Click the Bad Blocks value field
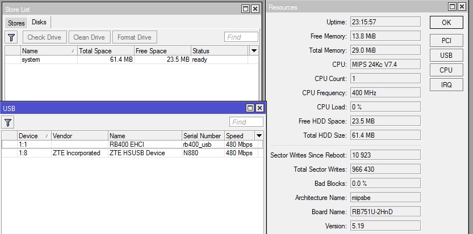The image size is (473, 234). 385,184
